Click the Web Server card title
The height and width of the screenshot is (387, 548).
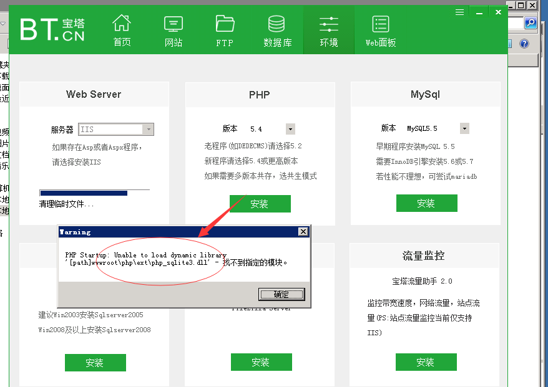[x=94, y=94]
